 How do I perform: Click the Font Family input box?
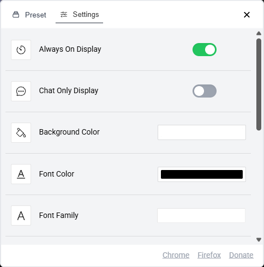(x=201, y=215)
